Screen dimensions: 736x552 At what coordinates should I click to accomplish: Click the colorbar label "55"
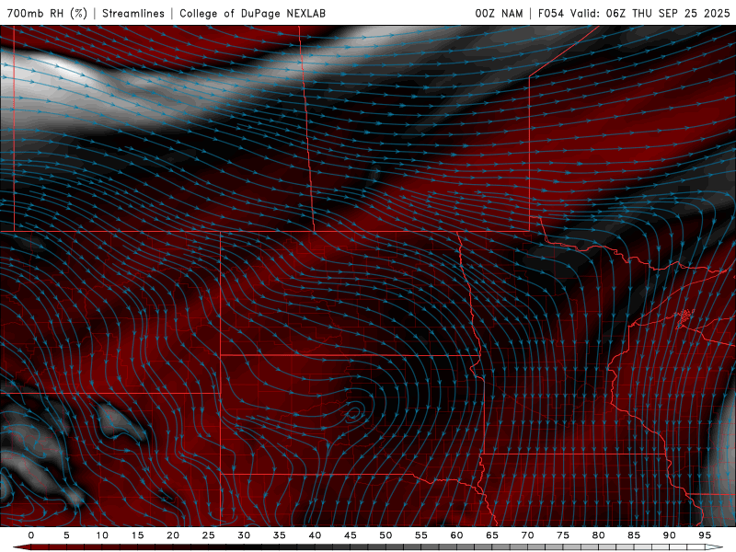(x=421, y=535)
